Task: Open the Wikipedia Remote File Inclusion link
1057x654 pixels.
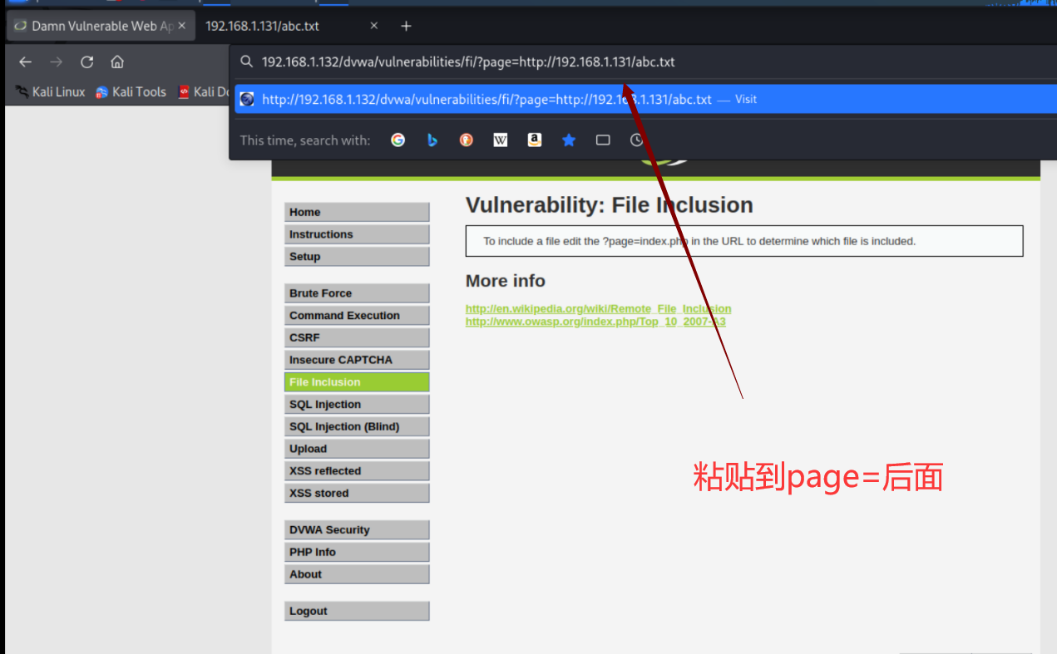Action: coord(598,308)
